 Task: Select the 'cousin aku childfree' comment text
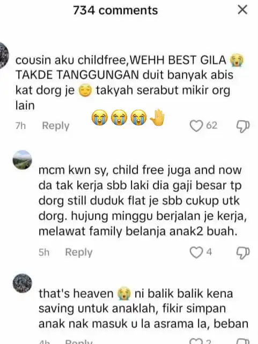[129, 83]
